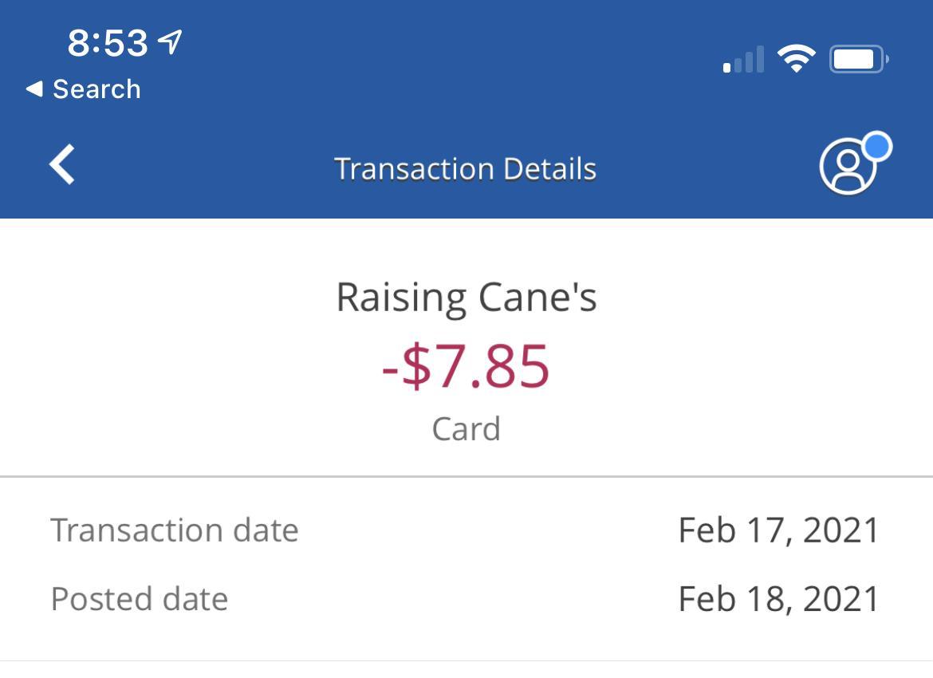Tap the small triangle before Search
933x678 pixels.
pos(34,89)
